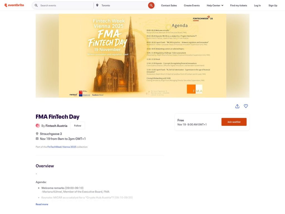Viewport: 285px width, 214px height.
Task: Click the share icon for the event
Action: pyautogui.click(x=237, y=106)
